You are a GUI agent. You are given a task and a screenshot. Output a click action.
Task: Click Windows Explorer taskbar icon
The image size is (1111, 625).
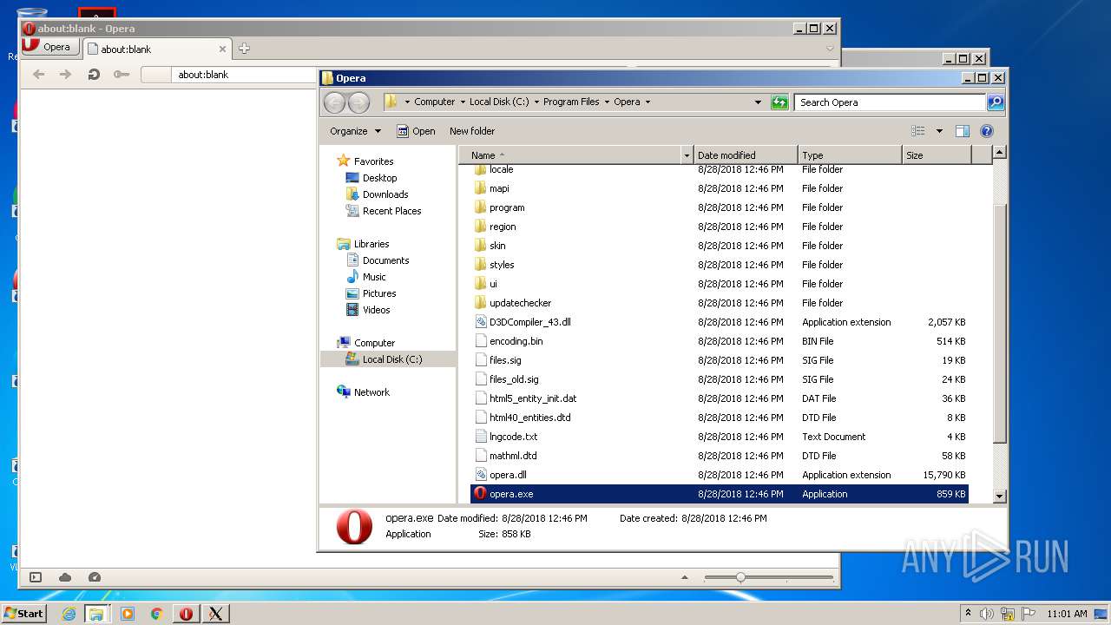[95, 614]
